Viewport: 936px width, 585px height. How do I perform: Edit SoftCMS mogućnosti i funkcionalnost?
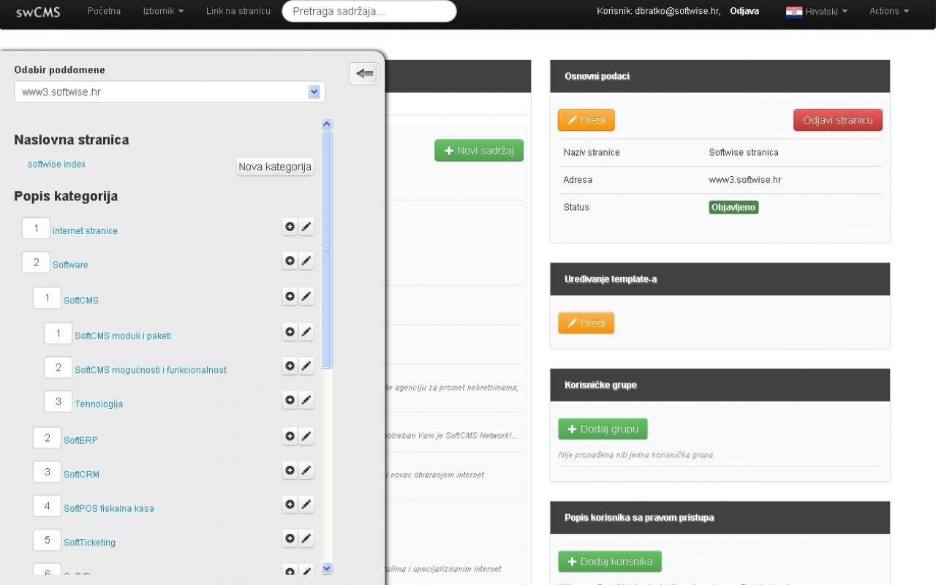306,366
